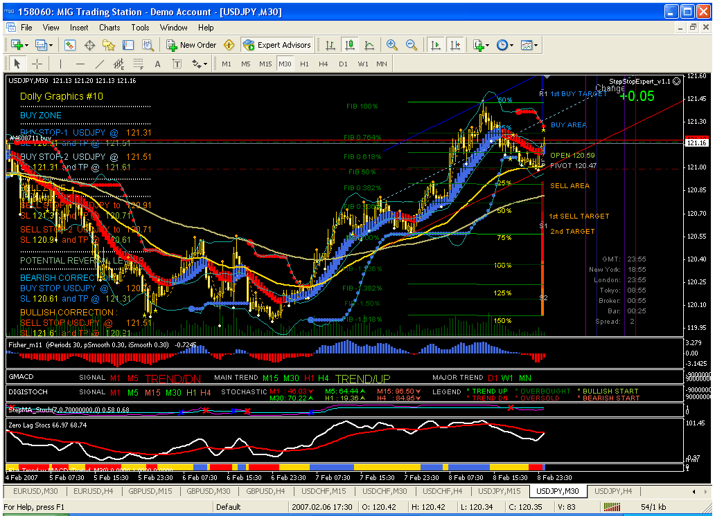Open the Charts menu
715x516 pixels.
(109, 28)
